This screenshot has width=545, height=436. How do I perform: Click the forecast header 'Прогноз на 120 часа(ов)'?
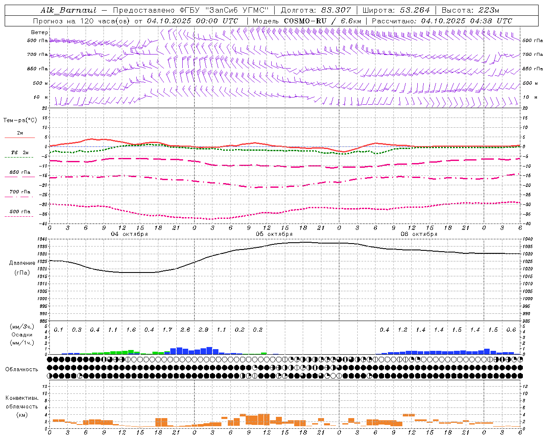(x=81, y=21)
